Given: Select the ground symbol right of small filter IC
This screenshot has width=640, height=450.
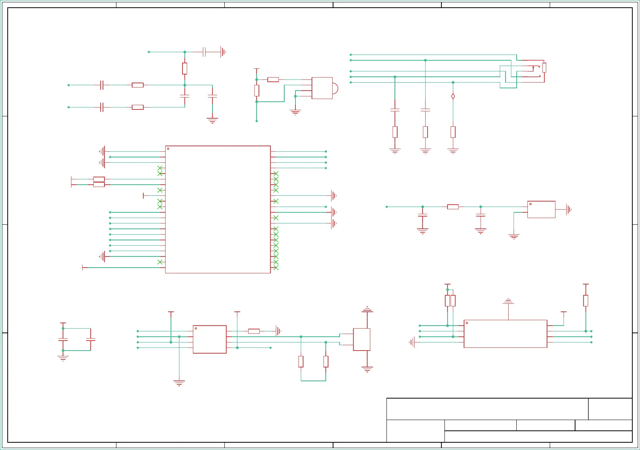Looking at the screenshot, I should pos(569,209).
